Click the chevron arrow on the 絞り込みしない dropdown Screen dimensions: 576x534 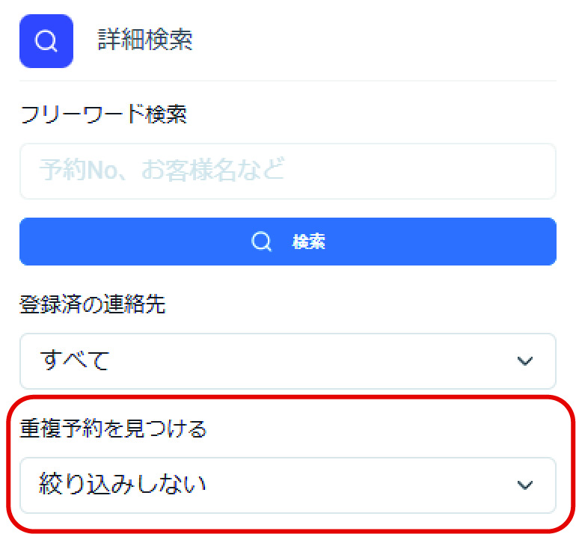coord(525,485)
